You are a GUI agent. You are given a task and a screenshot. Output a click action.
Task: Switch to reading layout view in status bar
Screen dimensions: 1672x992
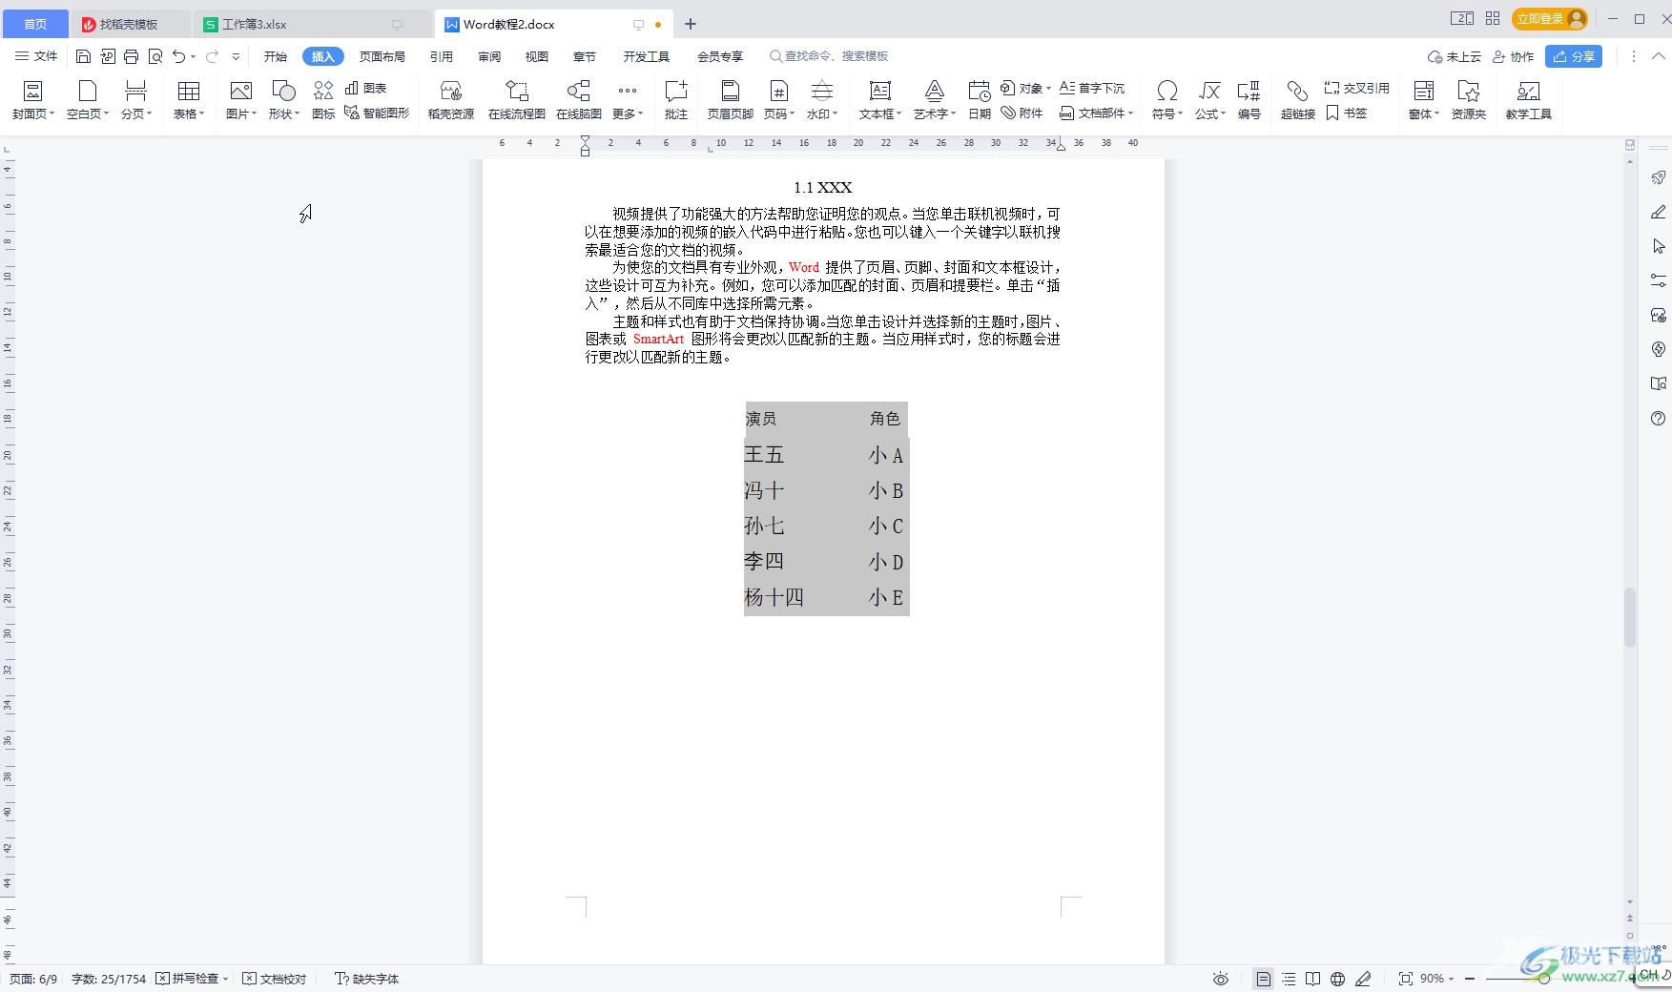coord(1313,979)
